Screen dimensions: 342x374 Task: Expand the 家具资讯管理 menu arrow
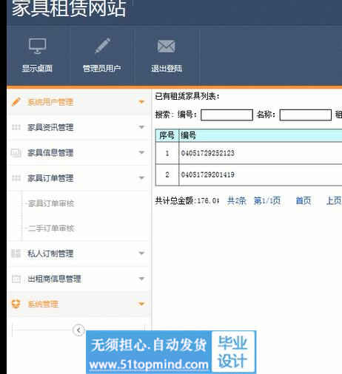141,127
